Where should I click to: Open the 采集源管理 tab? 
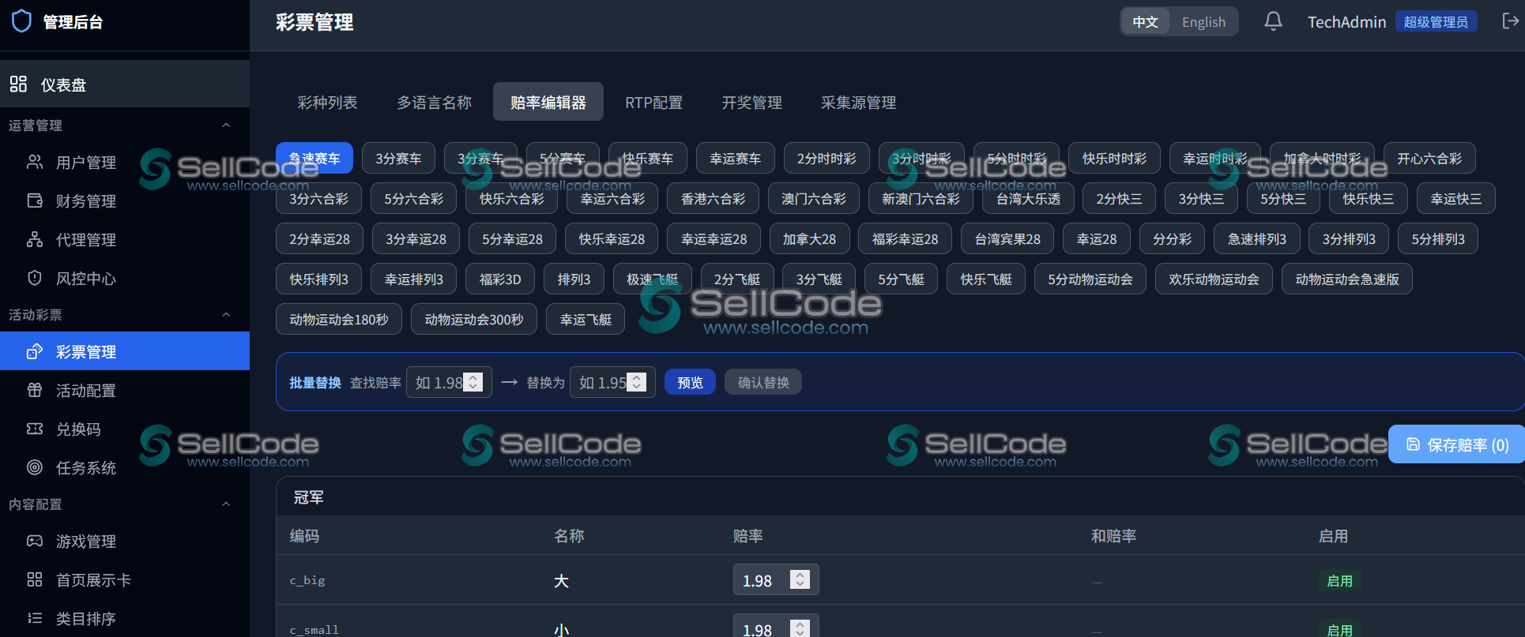858,102
